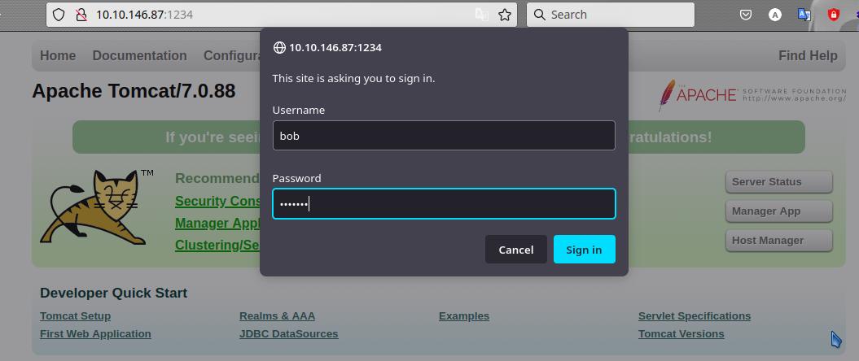Open the red shield extension icon
Viewport: 859px width, 361px height.
(833, 15)
